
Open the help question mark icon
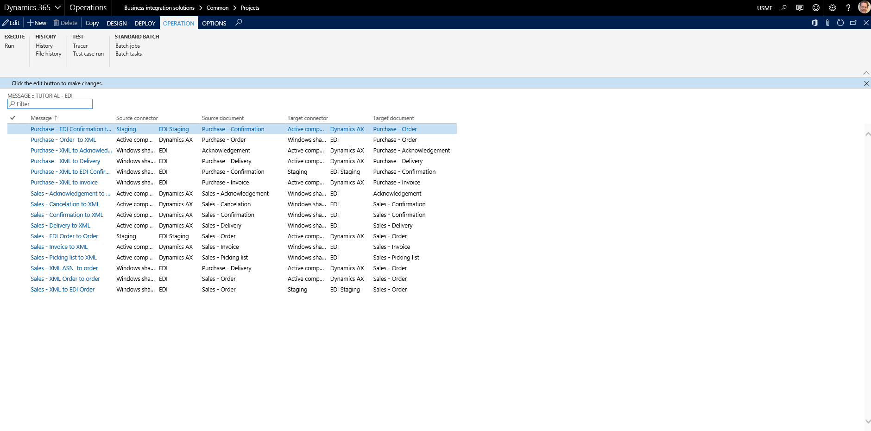click(848, 8)
